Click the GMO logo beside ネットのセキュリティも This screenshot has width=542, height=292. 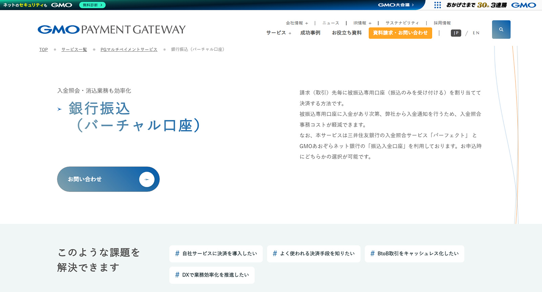[x=61, y=5]
